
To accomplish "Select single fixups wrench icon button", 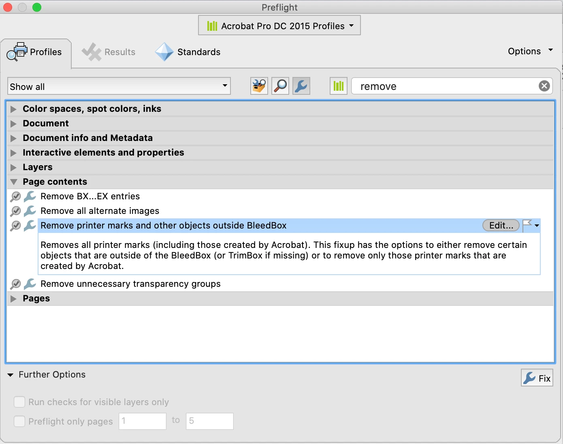I will click(301, 86).
